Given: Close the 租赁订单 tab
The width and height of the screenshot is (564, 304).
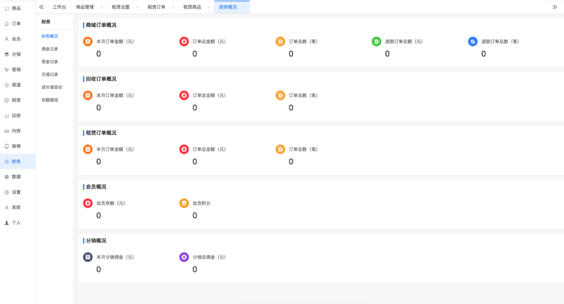Looking at the screenshot, I should pyautogui.click(x=173, y=7).
